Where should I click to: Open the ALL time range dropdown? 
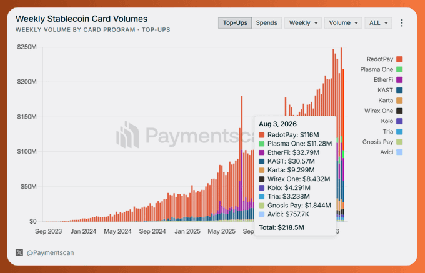378,23
